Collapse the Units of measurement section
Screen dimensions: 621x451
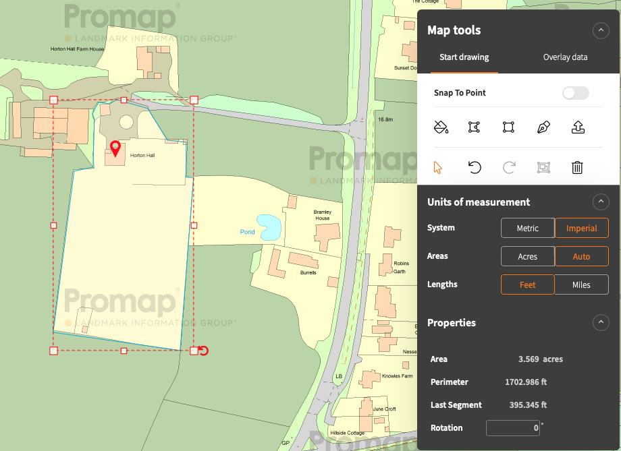(x=600, y=202)
